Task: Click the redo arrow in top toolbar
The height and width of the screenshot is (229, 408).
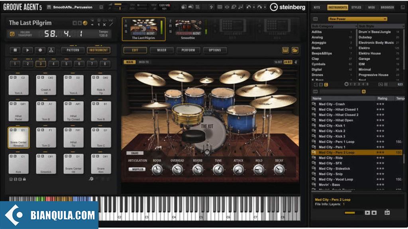Action: [x=259, y=7]
